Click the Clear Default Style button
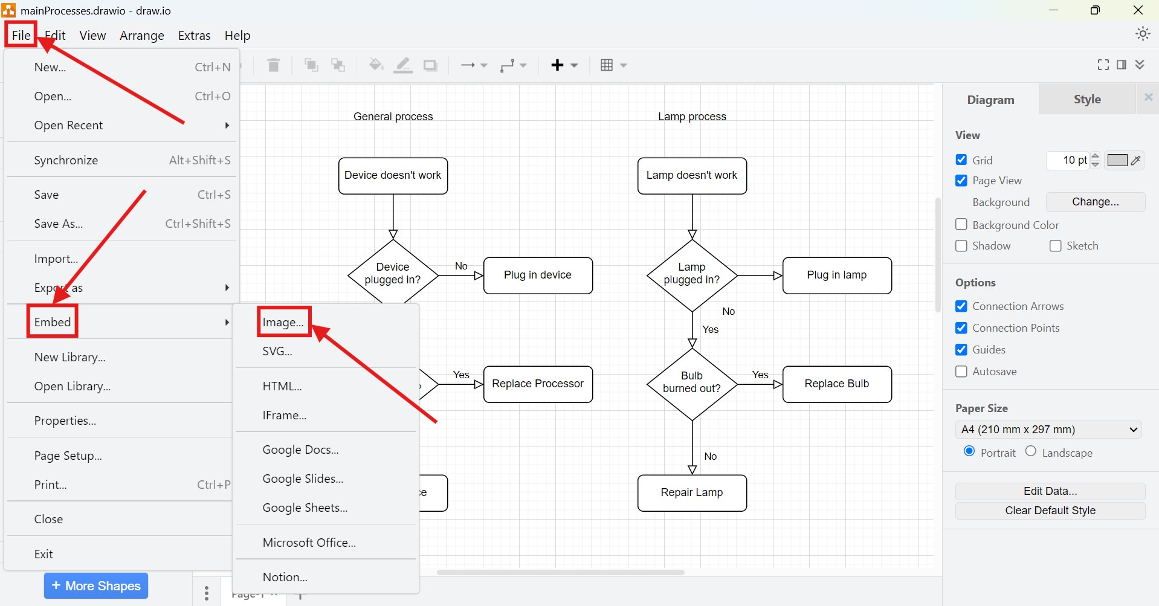The width and height of the screenshot is (1159, 606). point(1050,511)
